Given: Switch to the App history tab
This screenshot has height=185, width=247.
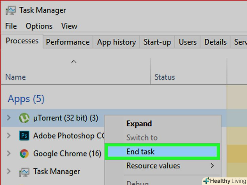Looking at the screenshot, I should tap(116, 42).
